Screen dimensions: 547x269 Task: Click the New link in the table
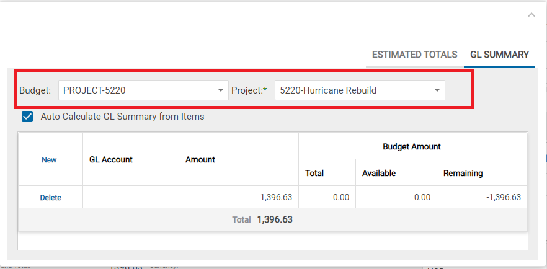pyautogui.click(x=49, y=160)
